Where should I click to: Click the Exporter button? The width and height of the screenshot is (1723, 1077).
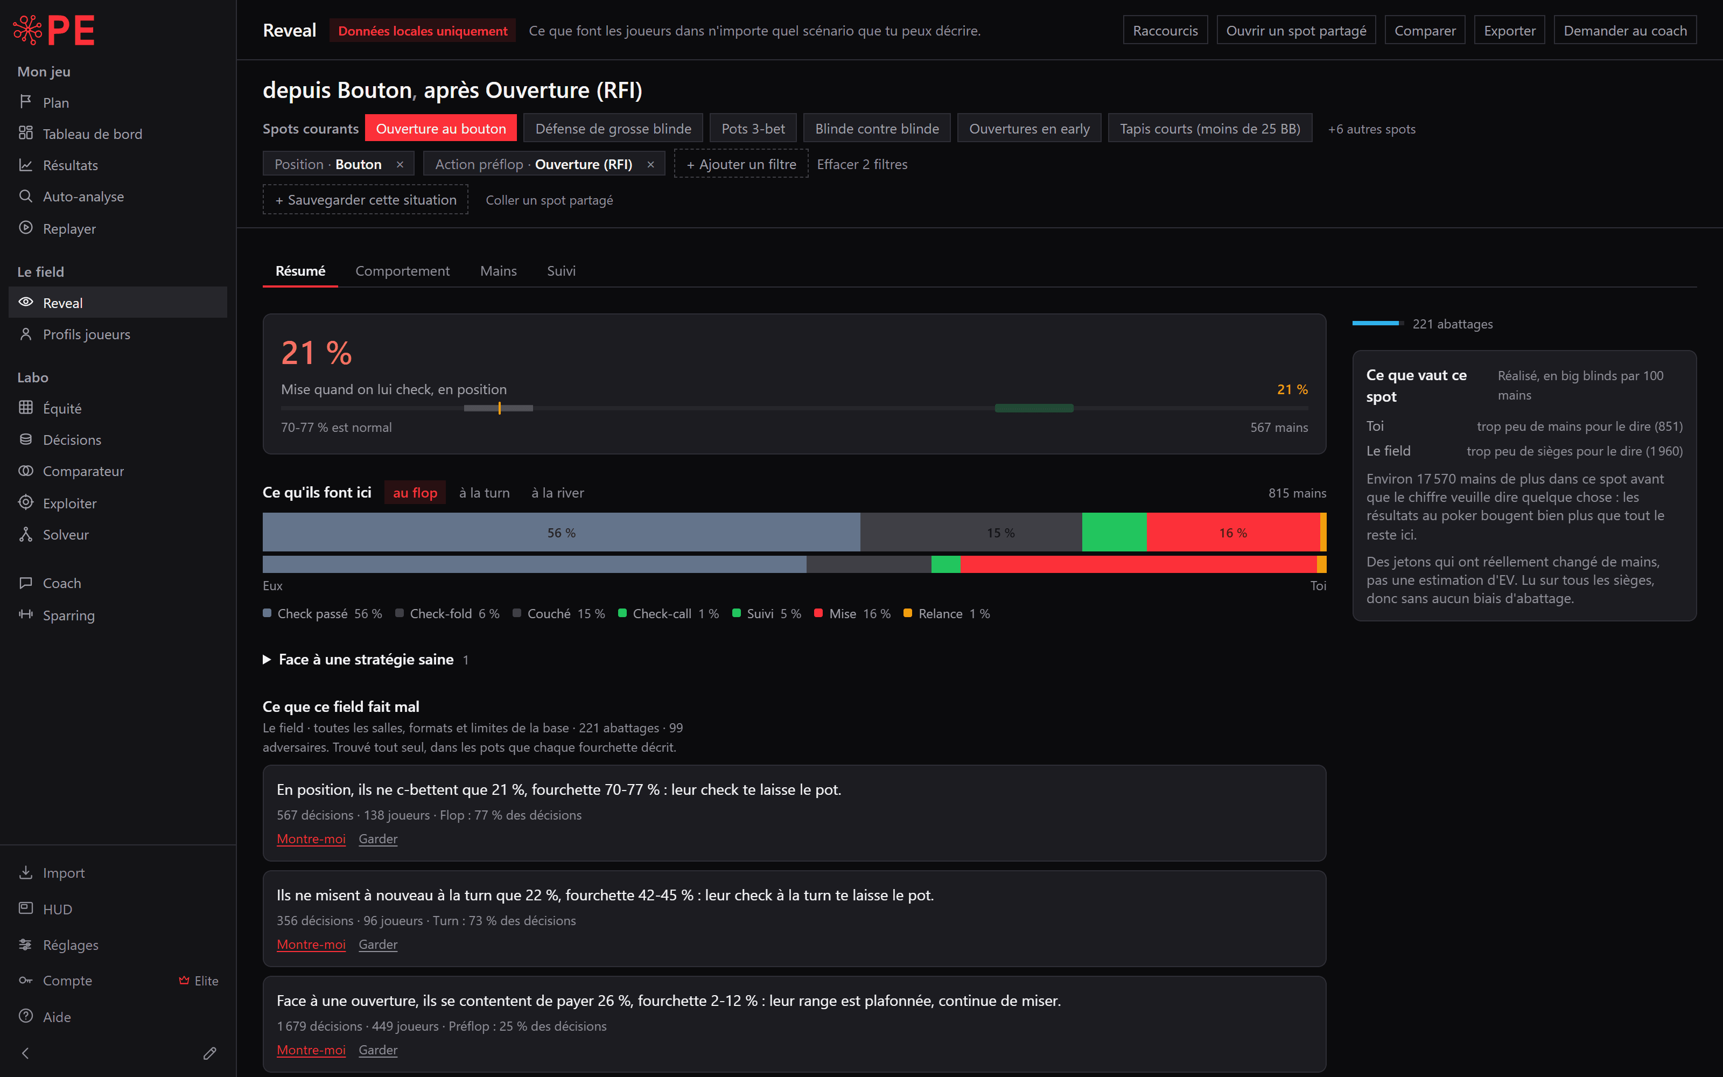click(1509, 30)
